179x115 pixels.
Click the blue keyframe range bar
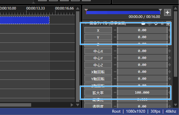click(123, 12)
